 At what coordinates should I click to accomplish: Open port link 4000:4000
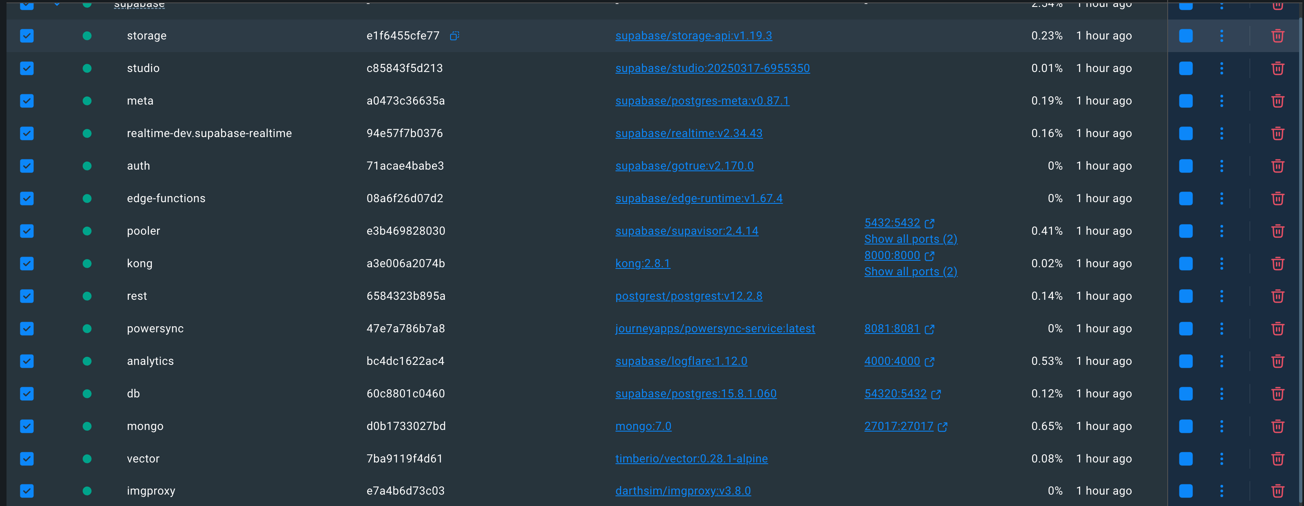click(892, 361)
